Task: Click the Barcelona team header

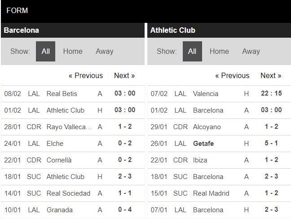Action: coord(22,31)
